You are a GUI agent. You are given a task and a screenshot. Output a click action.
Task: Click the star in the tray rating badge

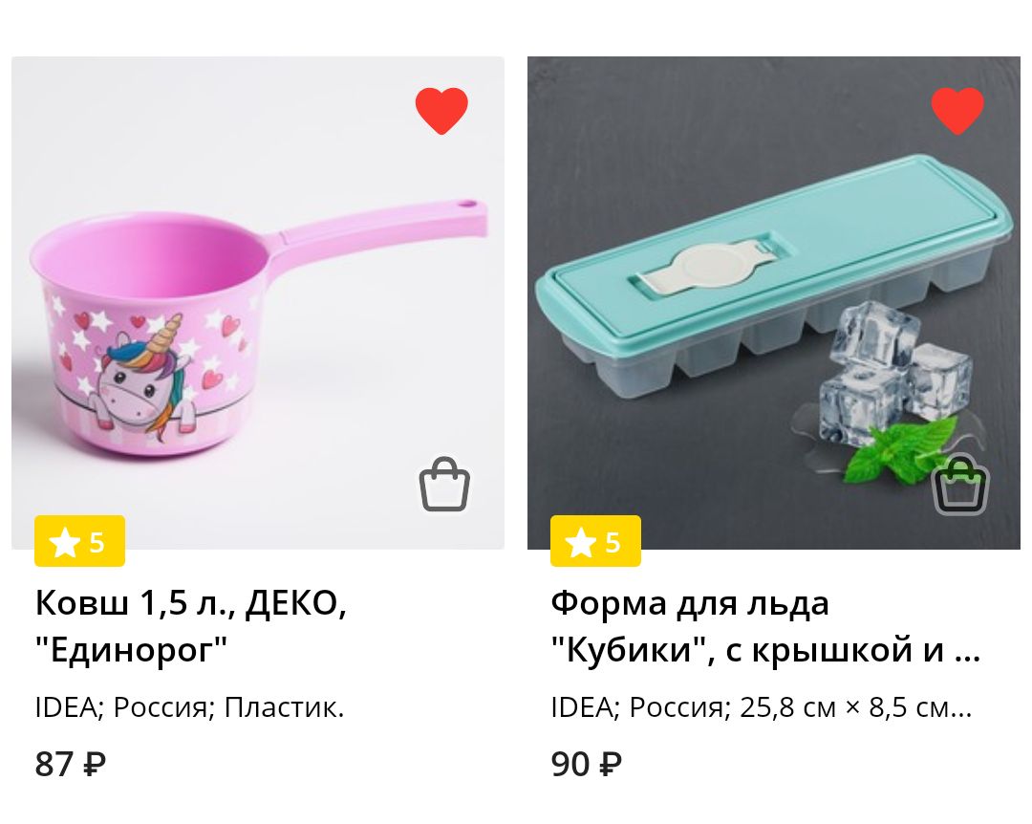click(581, 543)
